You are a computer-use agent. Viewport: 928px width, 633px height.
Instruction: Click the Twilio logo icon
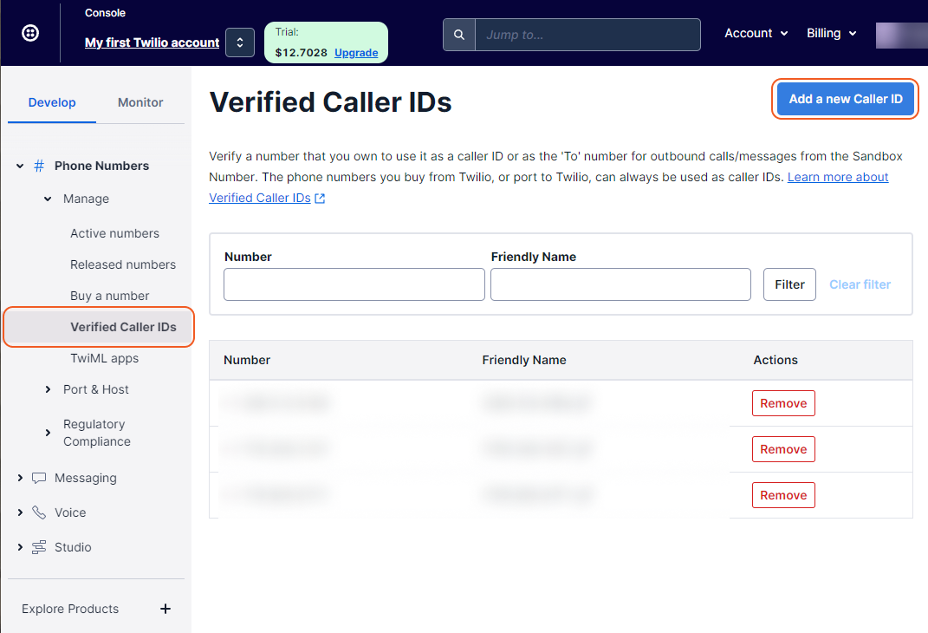click(x=30, y=34)
